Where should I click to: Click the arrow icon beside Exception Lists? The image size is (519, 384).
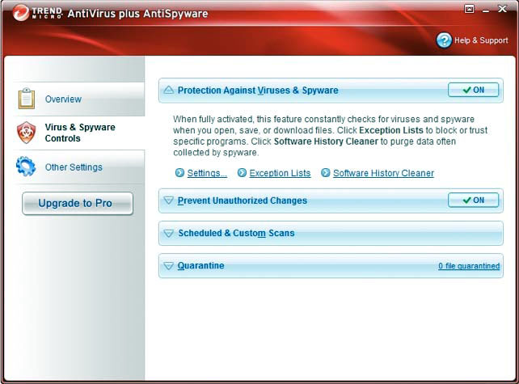pyautogui.click(x=242, y=173)
